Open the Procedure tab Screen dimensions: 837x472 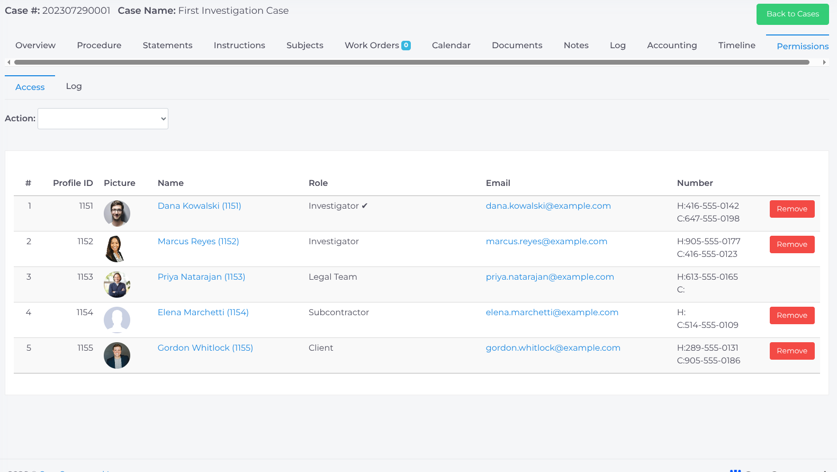(99, 46)
